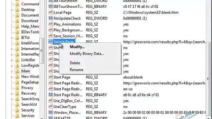Click the Start Page value icon
212x119 pixels.
50,77
